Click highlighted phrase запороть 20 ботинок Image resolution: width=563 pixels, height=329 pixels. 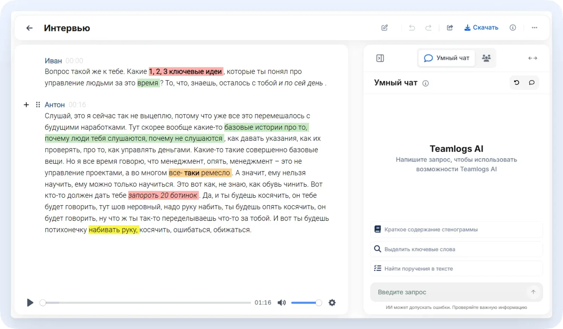(x=163, y=195)
